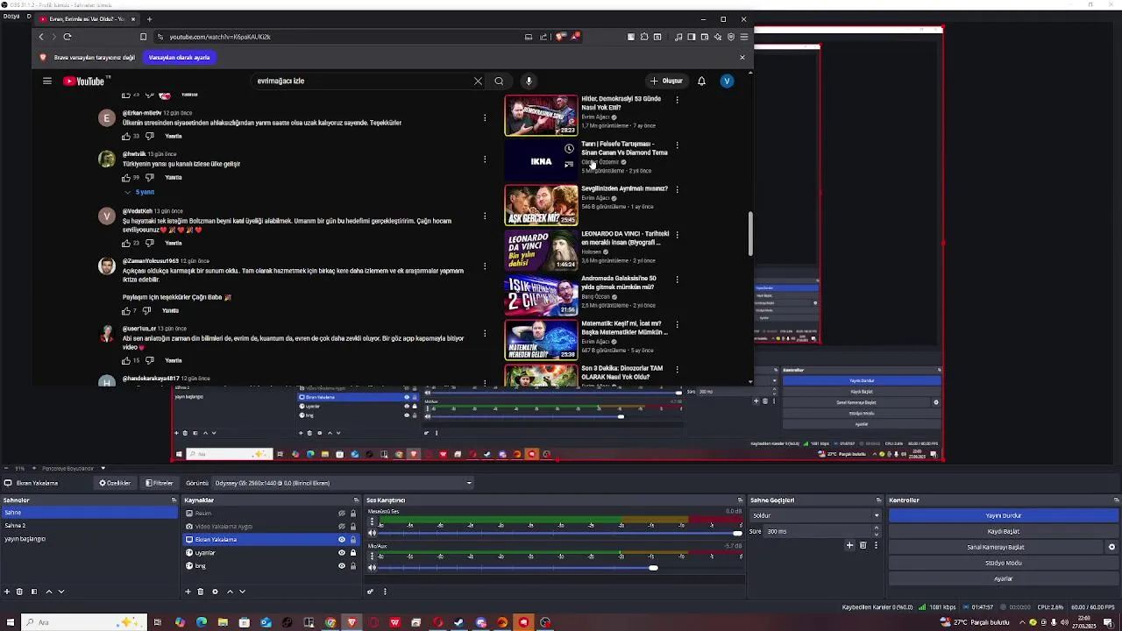Image resolution: width=1122 pixels, height=631 pixels.
Task: Open Leonardo Da Vinci video thumbnail
Action: 541,250
